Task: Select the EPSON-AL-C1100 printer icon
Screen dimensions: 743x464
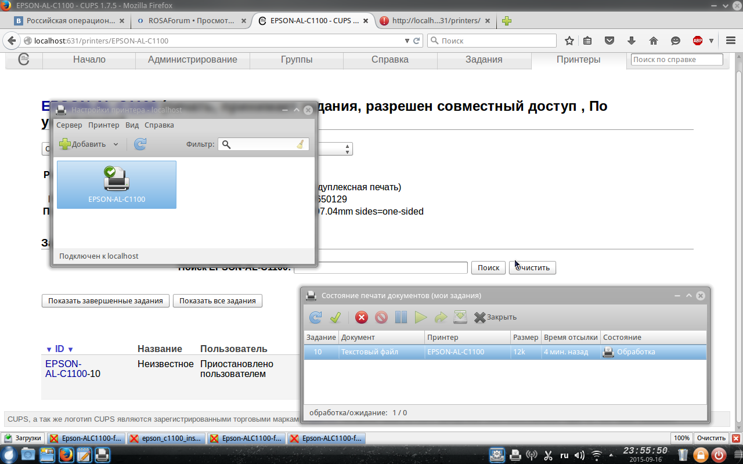Action: tap(117, 184)
